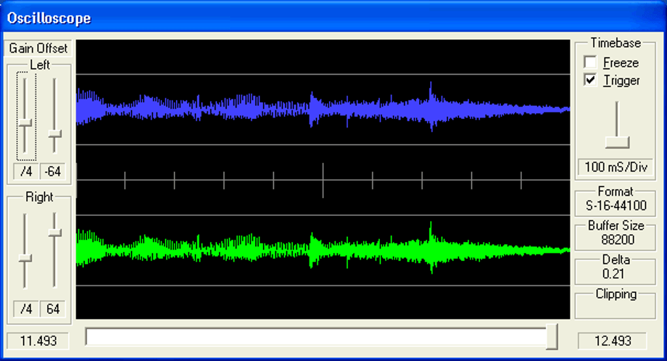
Task: Click the Right gain value /4
Action: pyautogui.click(x=26, y=309)
